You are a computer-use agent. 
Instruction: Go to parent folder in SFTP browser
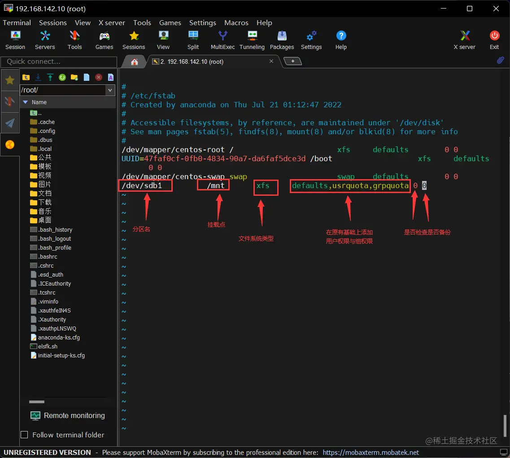[26, 77]
